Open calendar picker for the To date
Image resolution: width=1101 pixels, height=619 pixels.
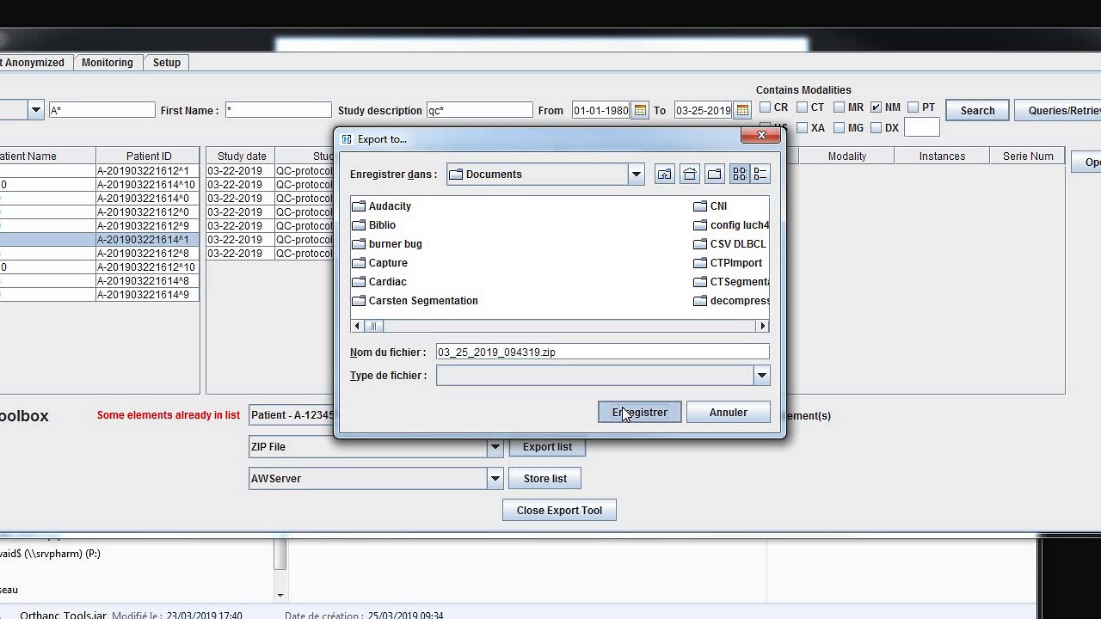pos(742,110)
